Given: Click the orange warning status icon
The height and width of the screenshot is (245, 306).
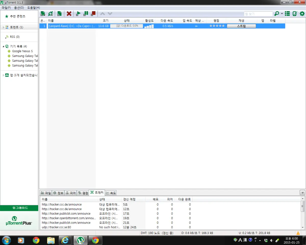Looking at the screenshot, I should pos(298,233).
